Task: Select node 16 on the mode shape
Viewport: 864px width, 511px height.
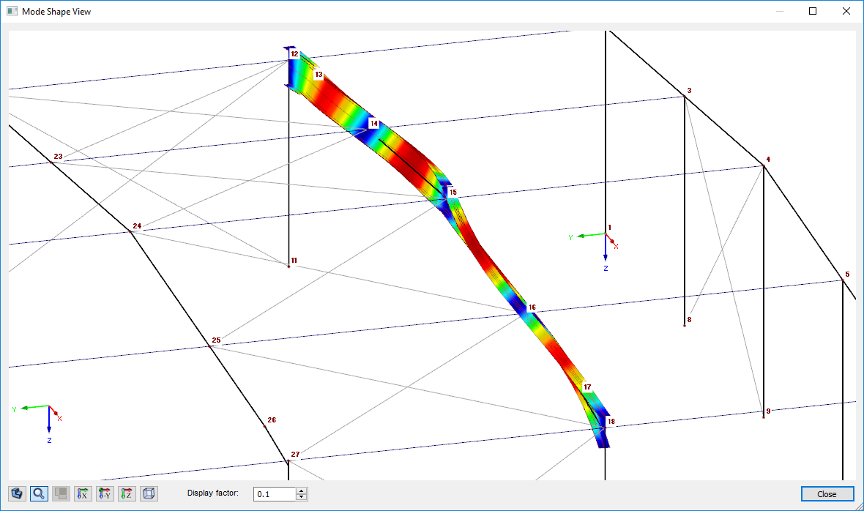Action: point(532,307)
